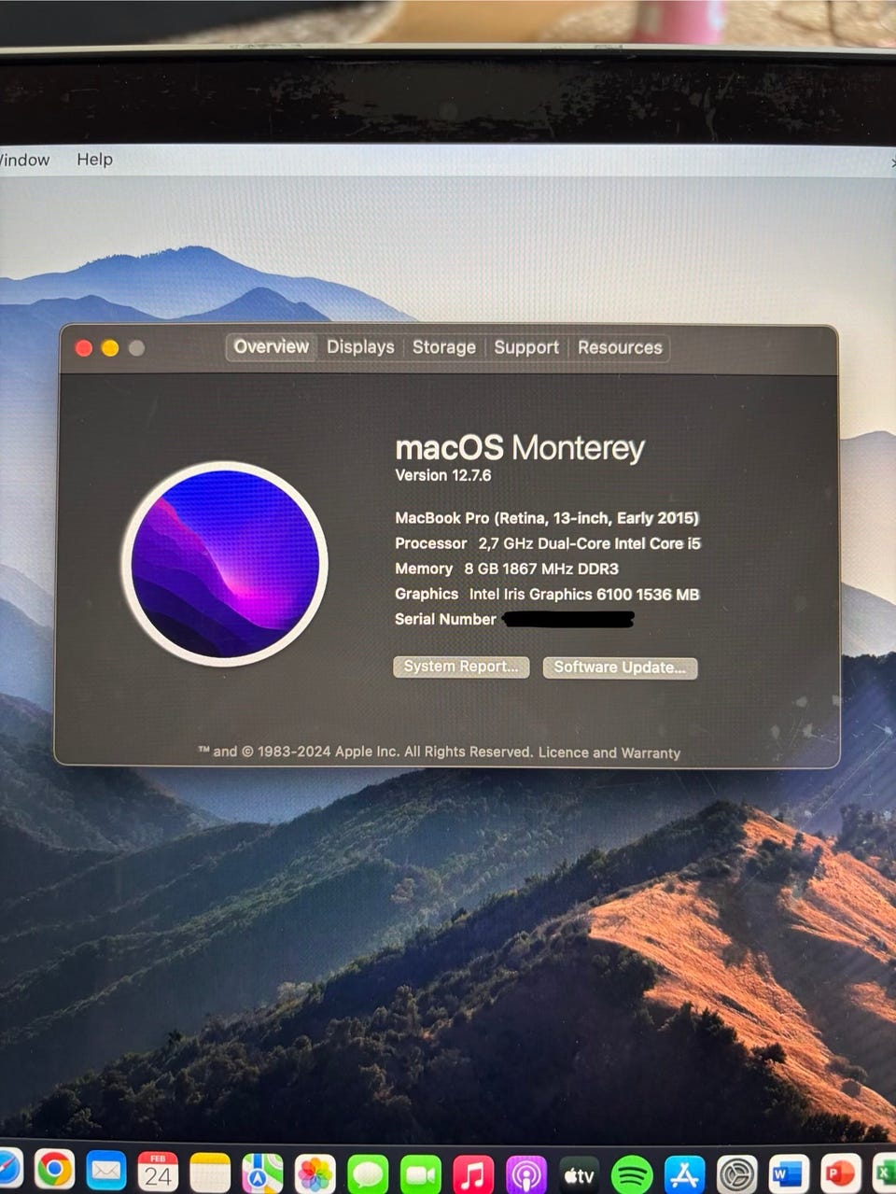
Task: Click the System Report... button
Action: (x=461, y=667)
